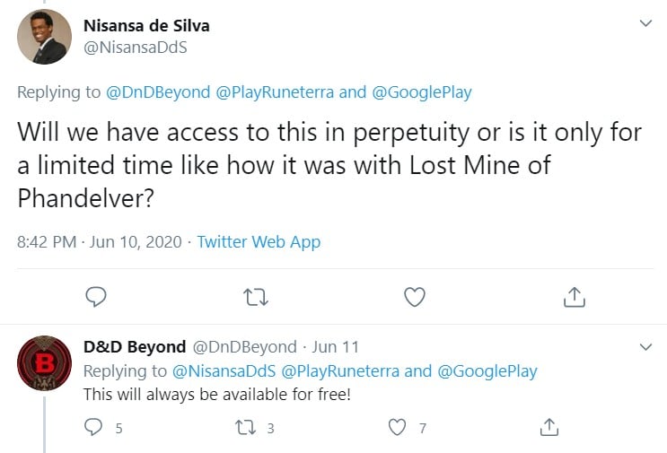Like the main tweet with heart icon
Screen dimensions: 667x453
[415, 297]
